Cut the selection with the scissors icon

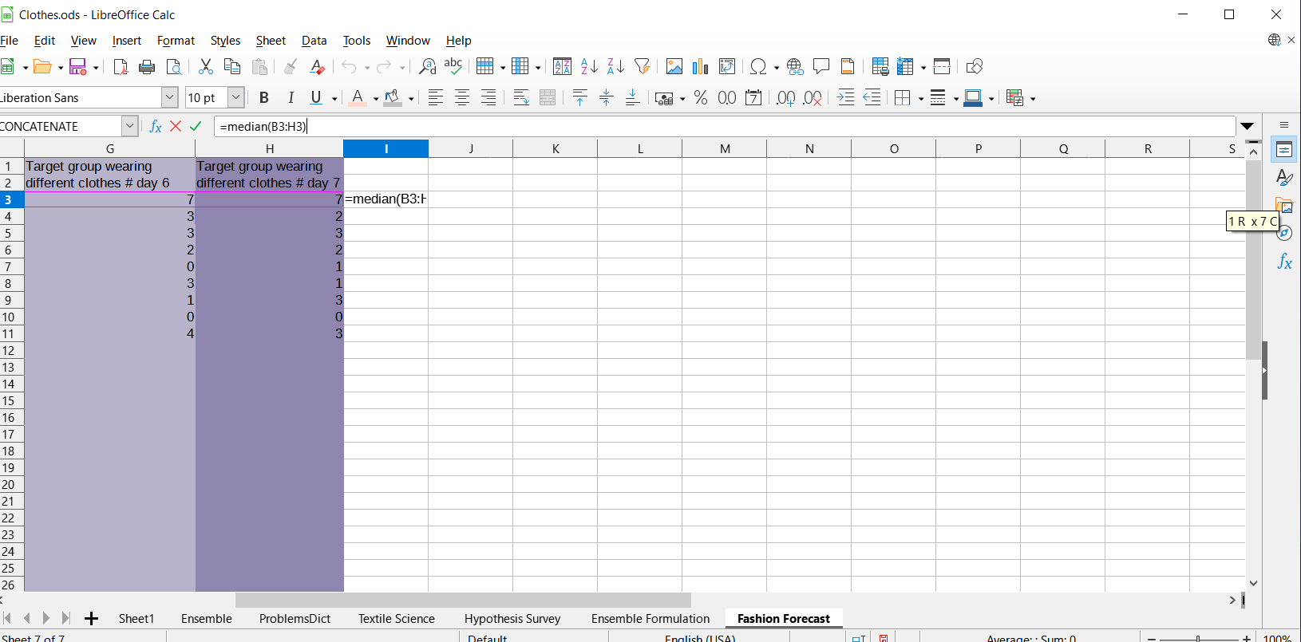tap(206, 67)
